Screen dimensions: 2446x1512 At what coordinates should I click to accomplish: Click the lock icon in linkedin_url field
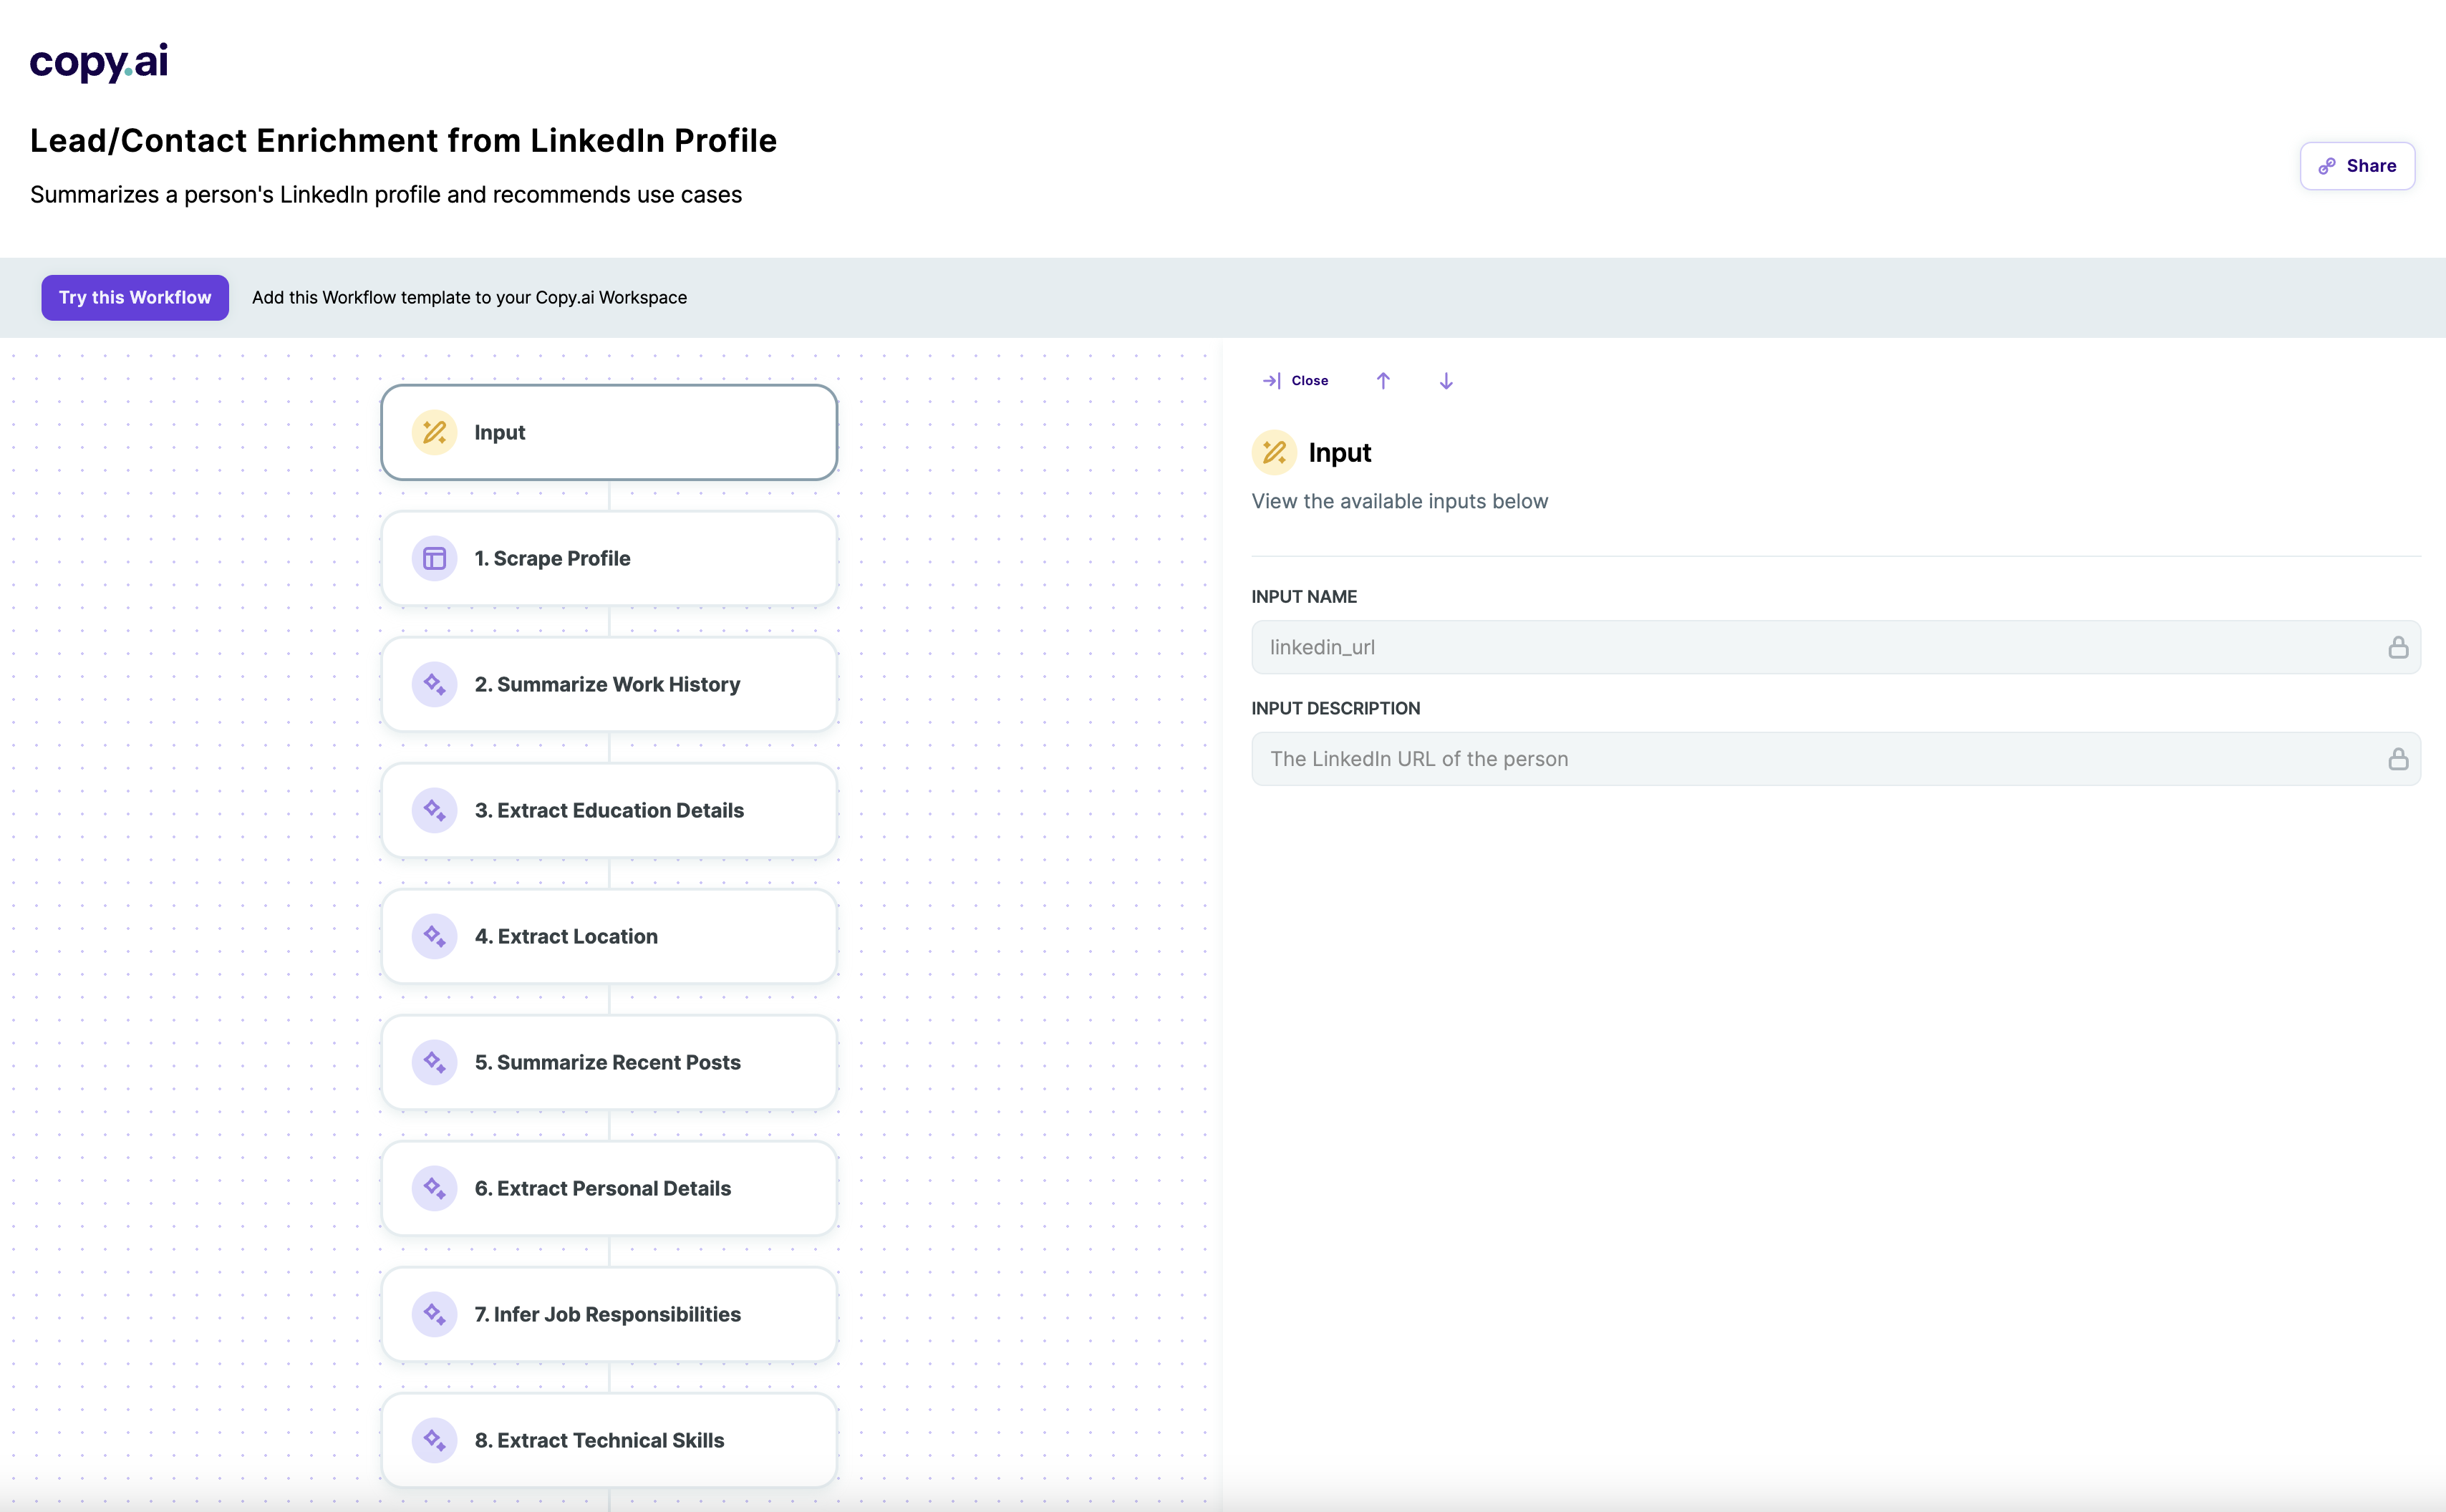click(2398, 648)
